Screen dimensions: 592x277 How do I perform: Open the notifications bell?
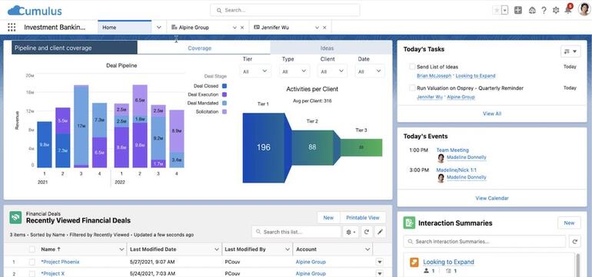[x=568, y=10]
